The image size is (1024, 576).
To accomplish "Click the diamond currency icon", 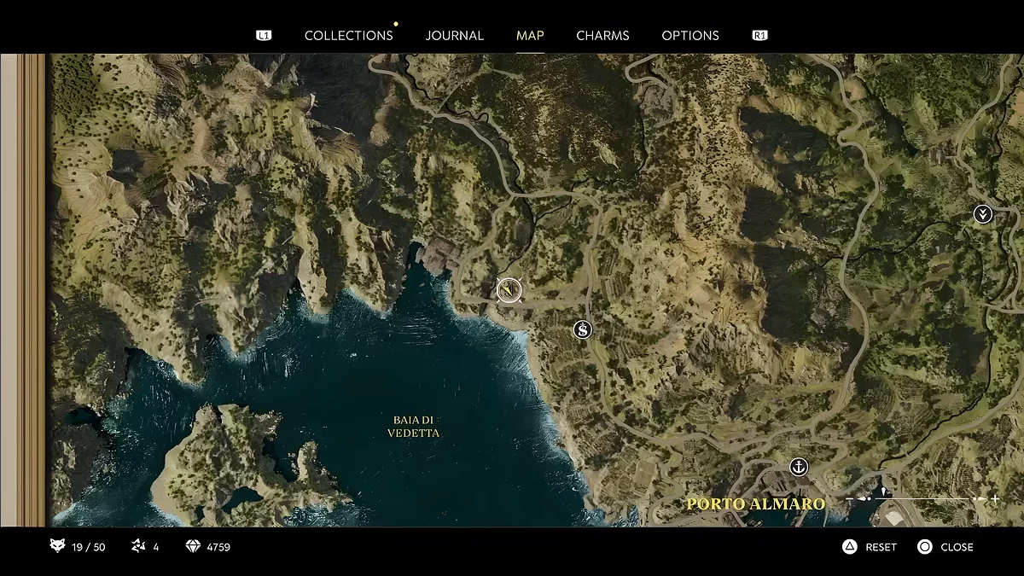I will pos(193,547).
